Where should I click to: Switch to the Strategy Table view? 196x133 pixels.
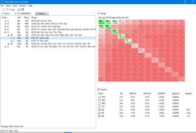[x=7, y=126]
